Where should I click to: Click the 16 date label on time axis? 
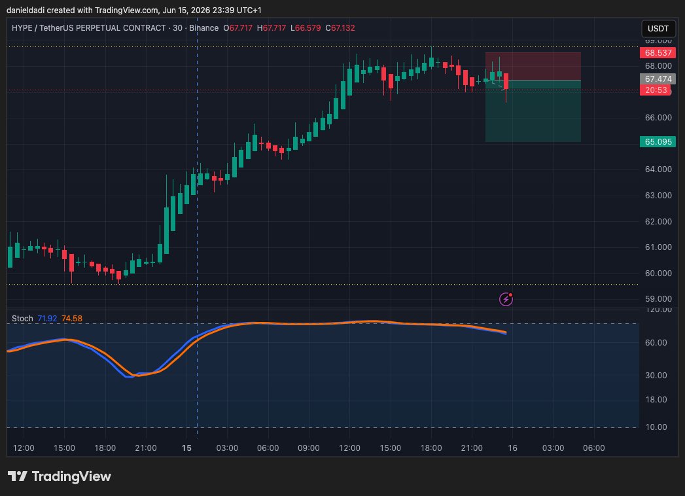click(x=512, y=448)
